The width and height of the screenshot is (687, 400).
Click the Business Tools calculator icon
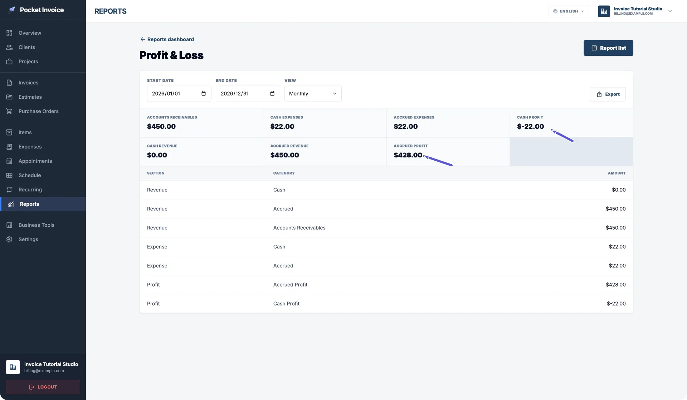(9, 225)
